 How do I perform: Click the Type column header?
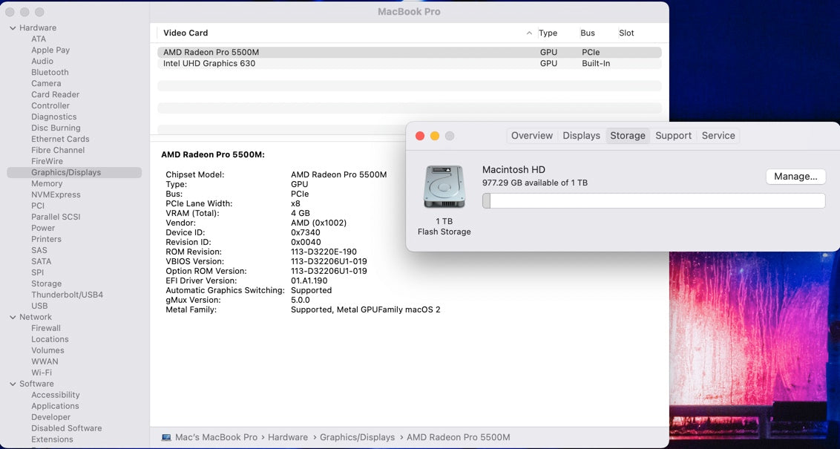pos(548,33)
